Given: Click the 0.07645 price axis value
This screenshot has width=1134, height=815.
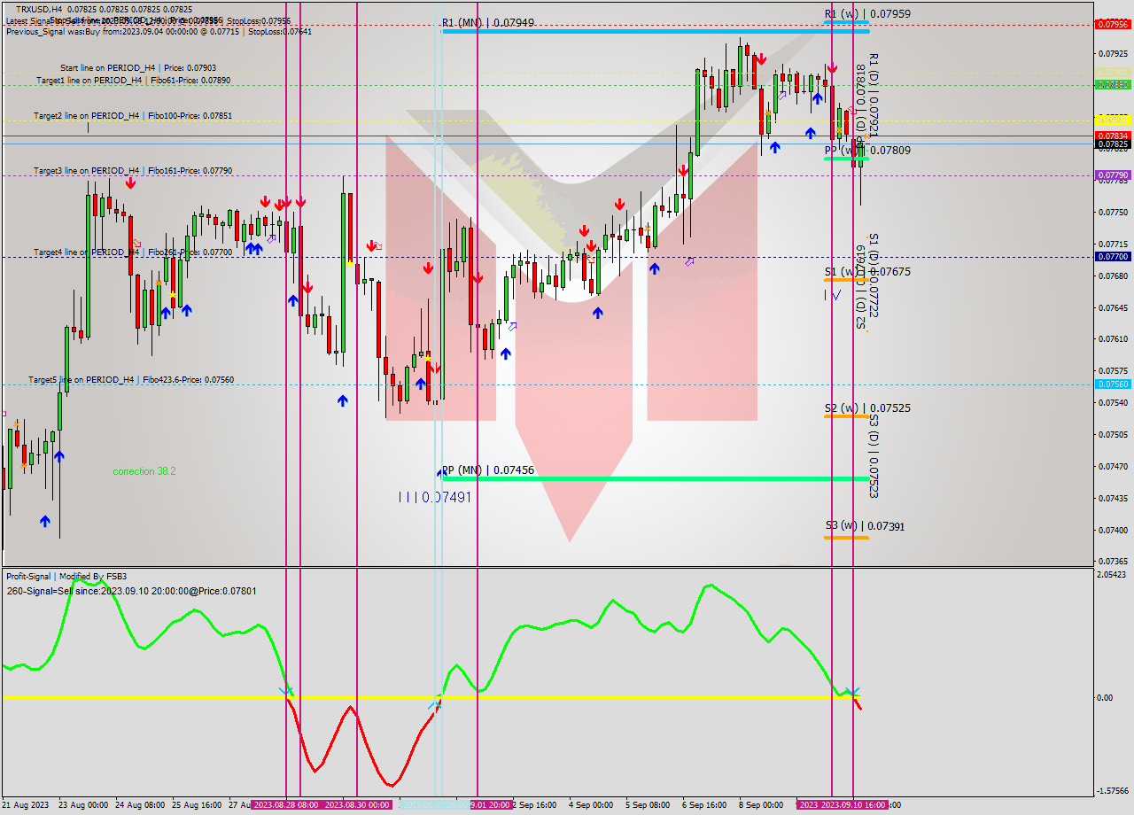Looking at the screenshot, I should pyautogui.click(x=1114, y=307).
